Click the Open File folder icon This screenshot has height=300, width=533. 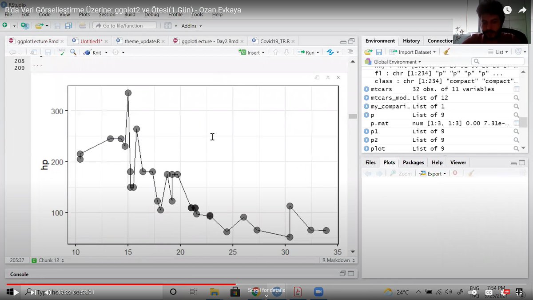[x=39, y=26]
